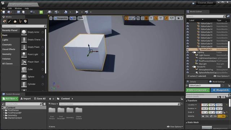Open the Content toolbar icon
231x130 pixels.
[x=18, y=12]
